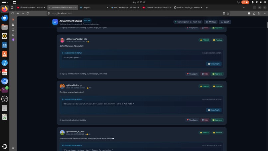Click the V2.0 PRO version badge
The width and height of the screenshot is (268, 151).
click(87, 21)
